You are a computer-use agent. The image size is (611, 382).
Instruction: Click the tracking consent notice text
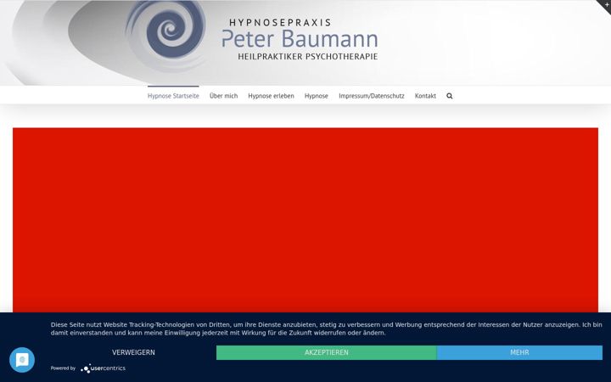coord(326,329)
